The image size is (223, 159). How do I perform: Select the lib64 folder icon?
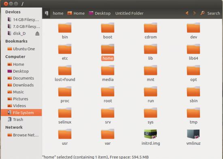(x=193, y=49)
